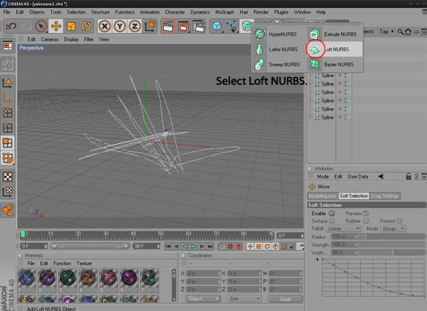Select the Polygons mode icon
427x311 pixels.
pyautogui.click(x=8, y=143)
